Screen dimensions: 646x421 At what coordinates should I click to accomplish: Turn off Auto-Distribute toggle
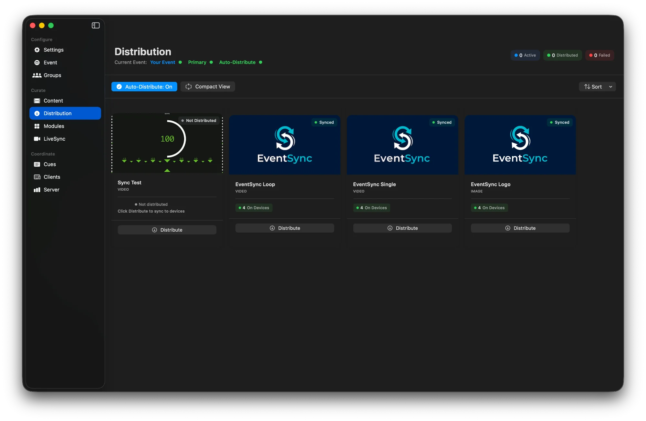(x=144, y=87)
